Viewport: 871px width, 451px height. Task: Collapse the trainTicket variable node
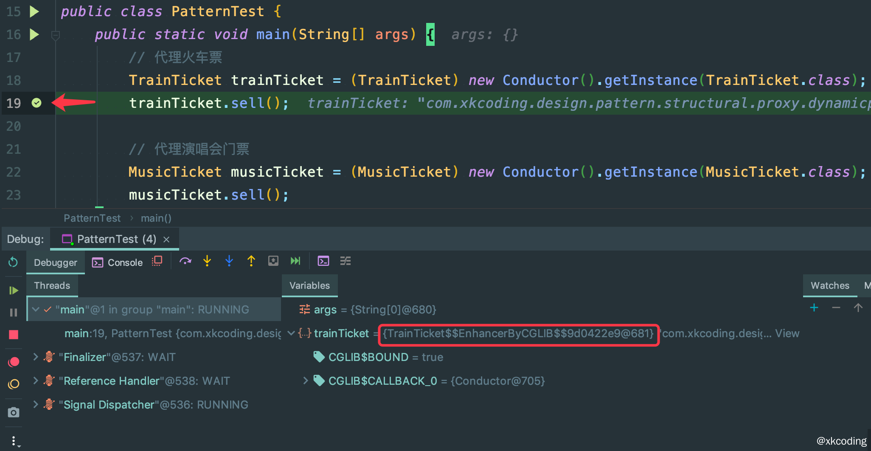tap(291, 333)
